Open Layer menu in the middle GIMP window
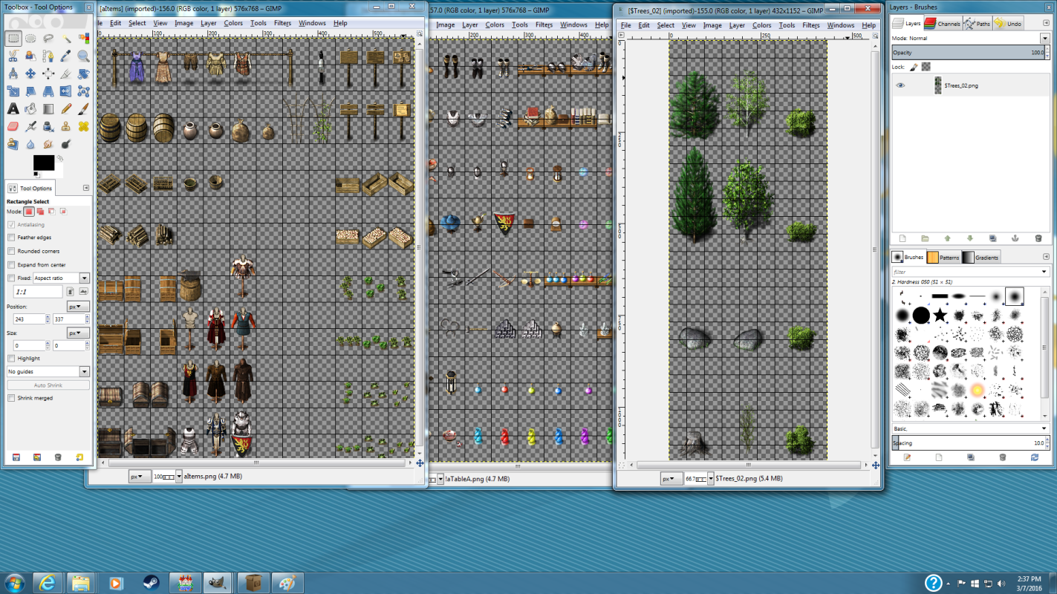The width and height of the screenshot is (1057, 594). coord(470,25)
